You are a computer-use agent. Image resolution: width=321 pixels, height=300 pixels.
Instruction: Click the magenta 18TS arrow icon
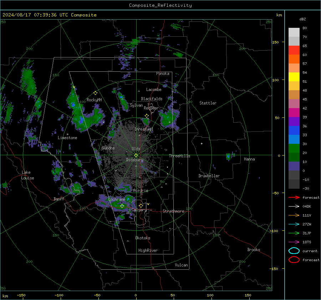tap(294, 242)
